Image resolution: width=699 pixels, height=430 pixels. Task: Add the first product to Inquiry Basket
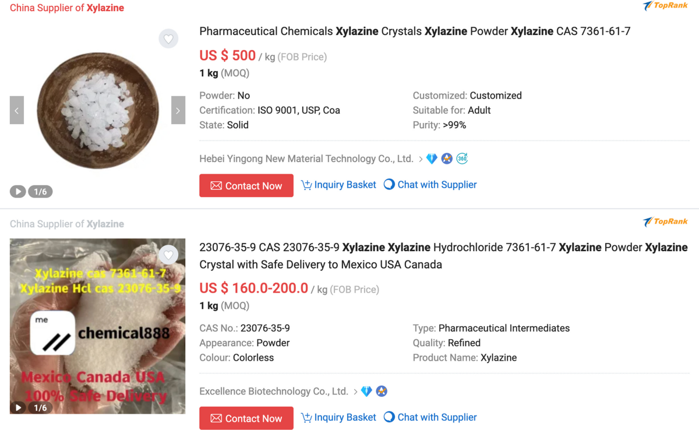tap(338, 185)
